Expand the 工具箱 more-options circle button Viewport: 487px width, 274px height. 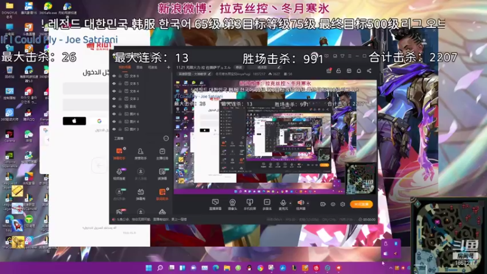[x=166, y=138]
